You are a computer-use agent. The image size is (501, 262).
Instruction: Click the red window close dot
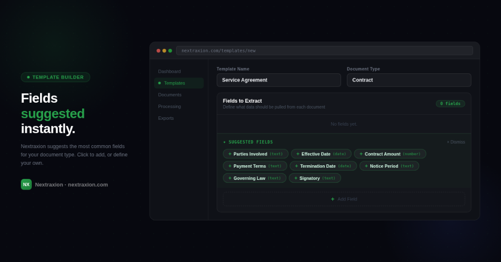point(158,51)
